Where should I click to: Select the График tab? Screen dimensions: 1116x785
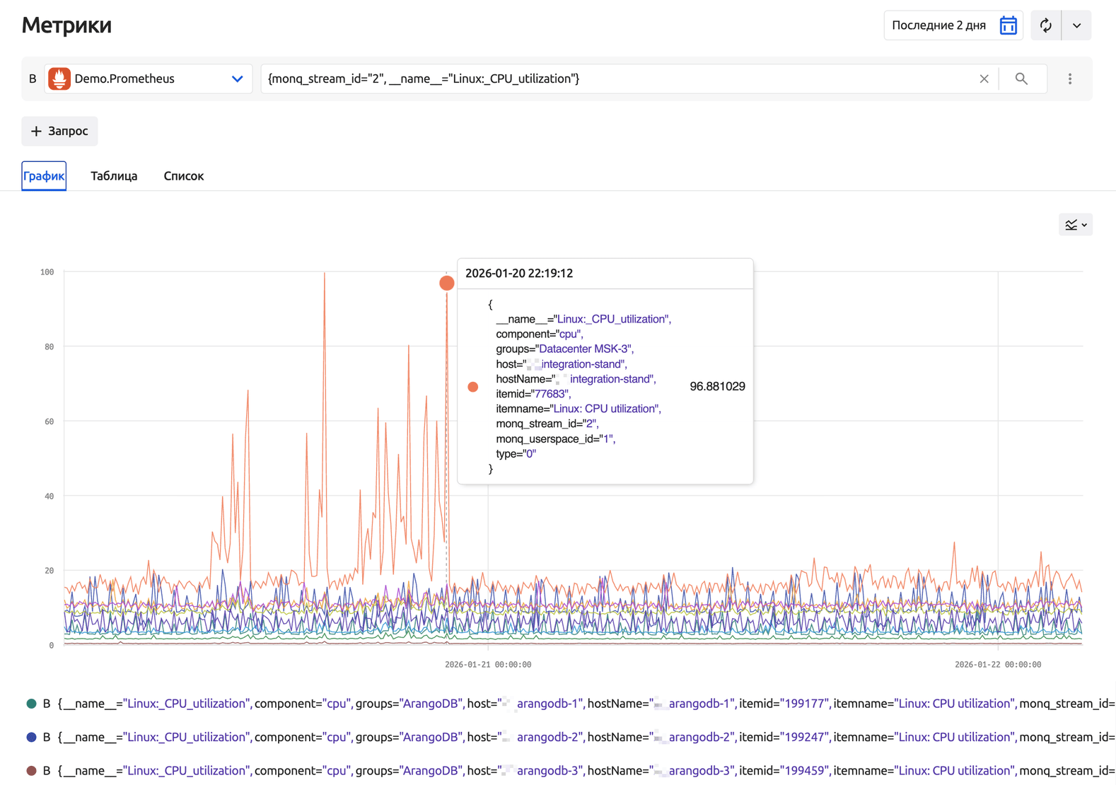(44, 176)
